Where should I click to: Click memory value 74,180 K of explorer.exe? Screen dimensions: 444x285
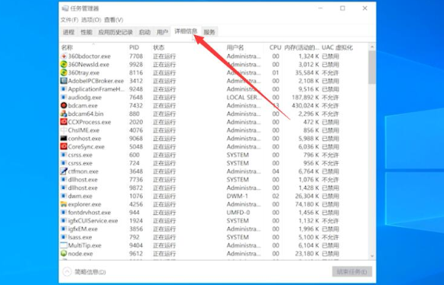click(x=307, y=204)
